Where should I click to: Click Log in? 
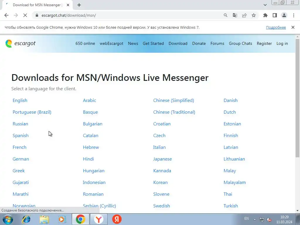tap(282, 43)
